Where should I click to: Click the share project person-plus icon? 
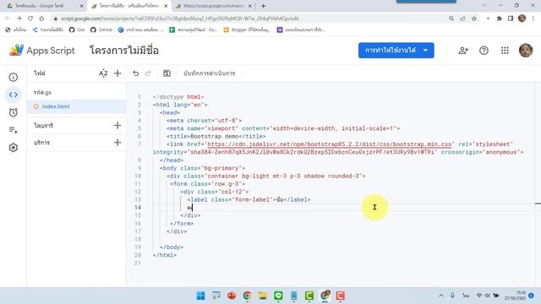pos(463,51)
